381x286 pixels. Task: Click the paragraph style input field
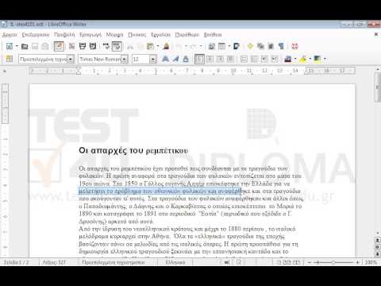[x=44, y=59]
